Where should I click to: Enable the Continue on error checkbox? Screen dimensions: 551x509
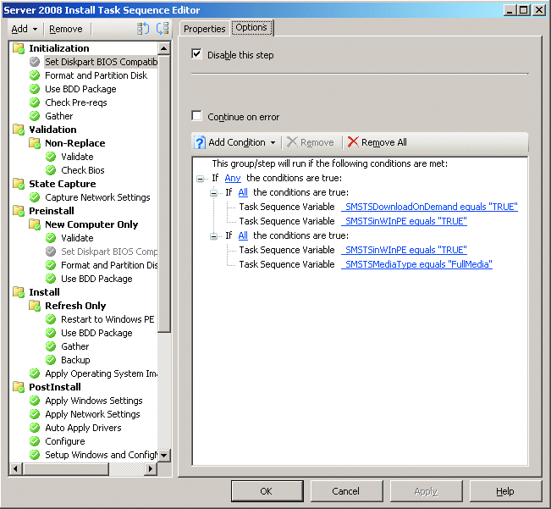click(x=197, y=117)
